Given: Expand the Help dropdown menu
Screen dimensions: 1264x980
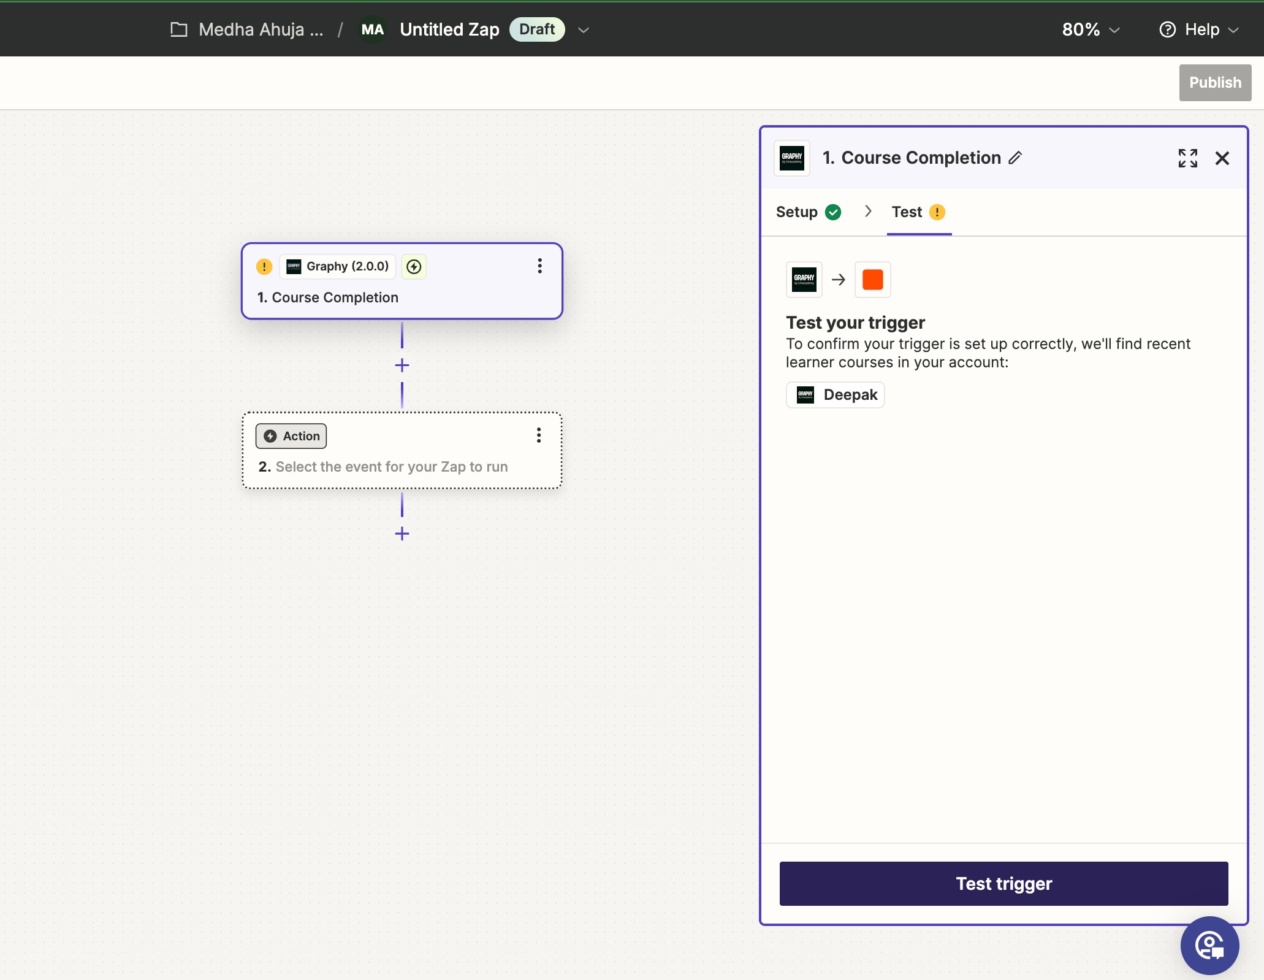Looking at the screenshot, I should pos(1199,29).
